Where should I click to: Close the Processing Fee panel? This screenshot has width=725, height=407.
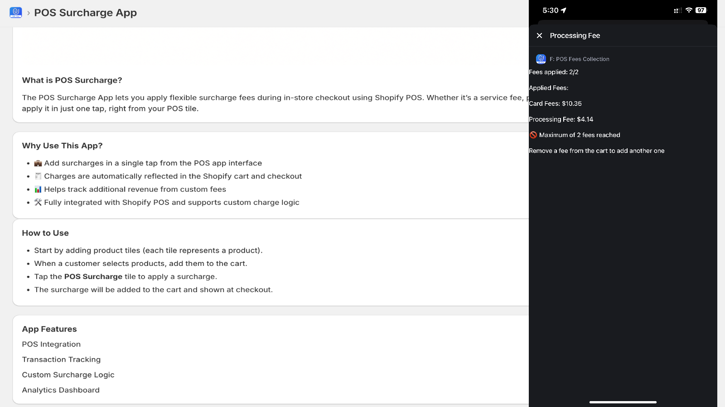[x=539, y=36]
